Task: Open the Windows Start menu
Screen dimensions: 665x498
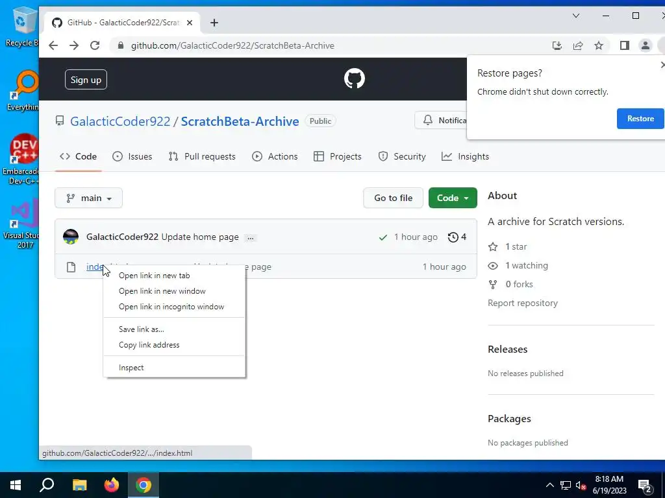Action: (16, 485)
